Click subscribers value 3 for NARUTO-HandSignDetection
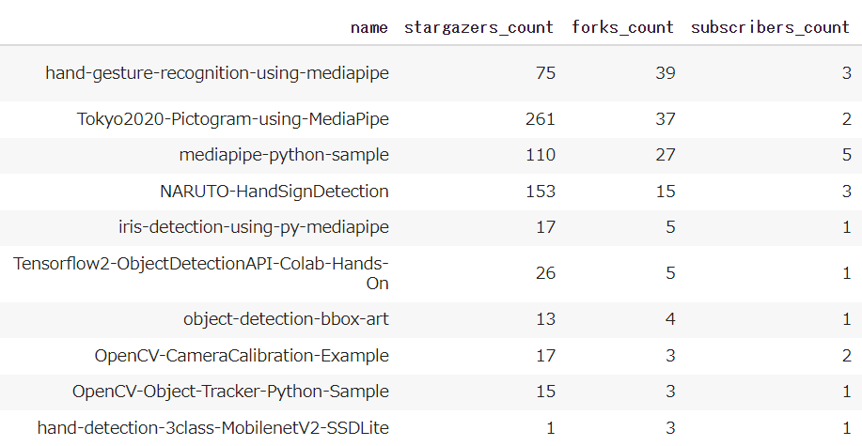 point(847,192)
